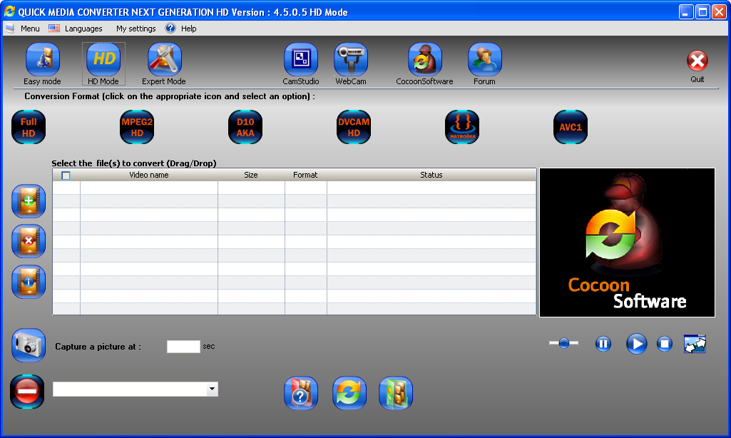731x438 pixels.
Task: Open the WebCam capture tool
Action: (351, 59)
